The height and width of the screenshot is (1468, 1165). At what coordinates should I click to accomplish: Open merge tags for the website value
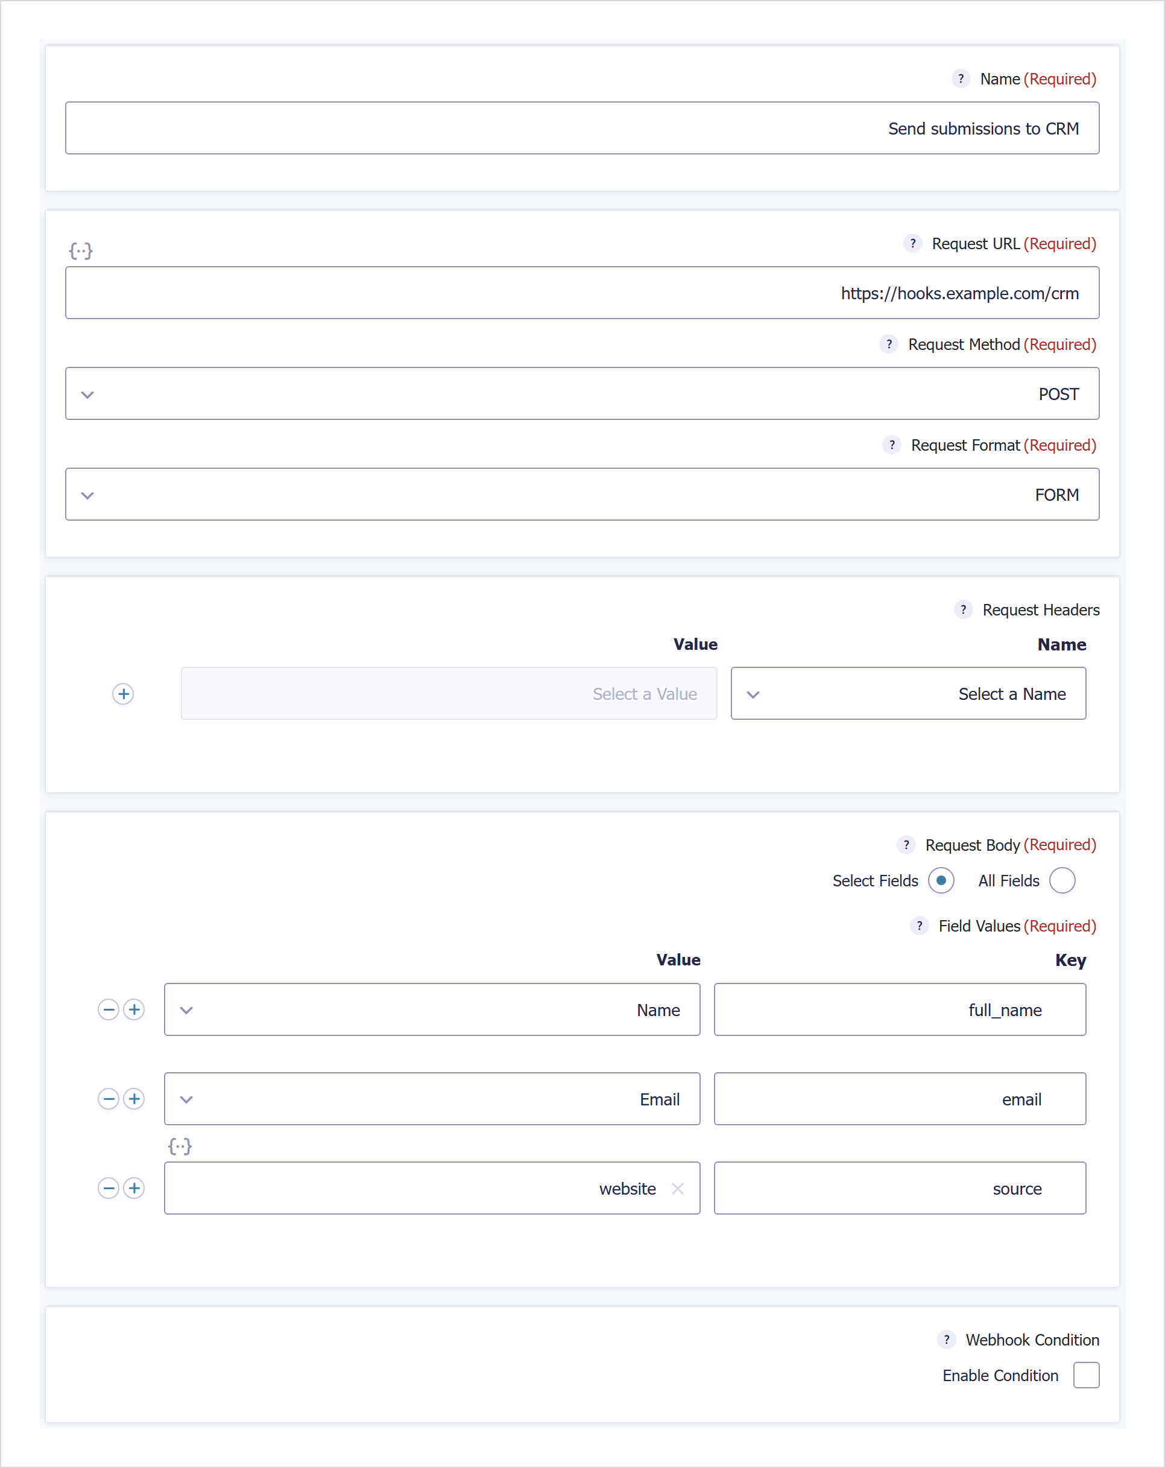(180, 1146)
